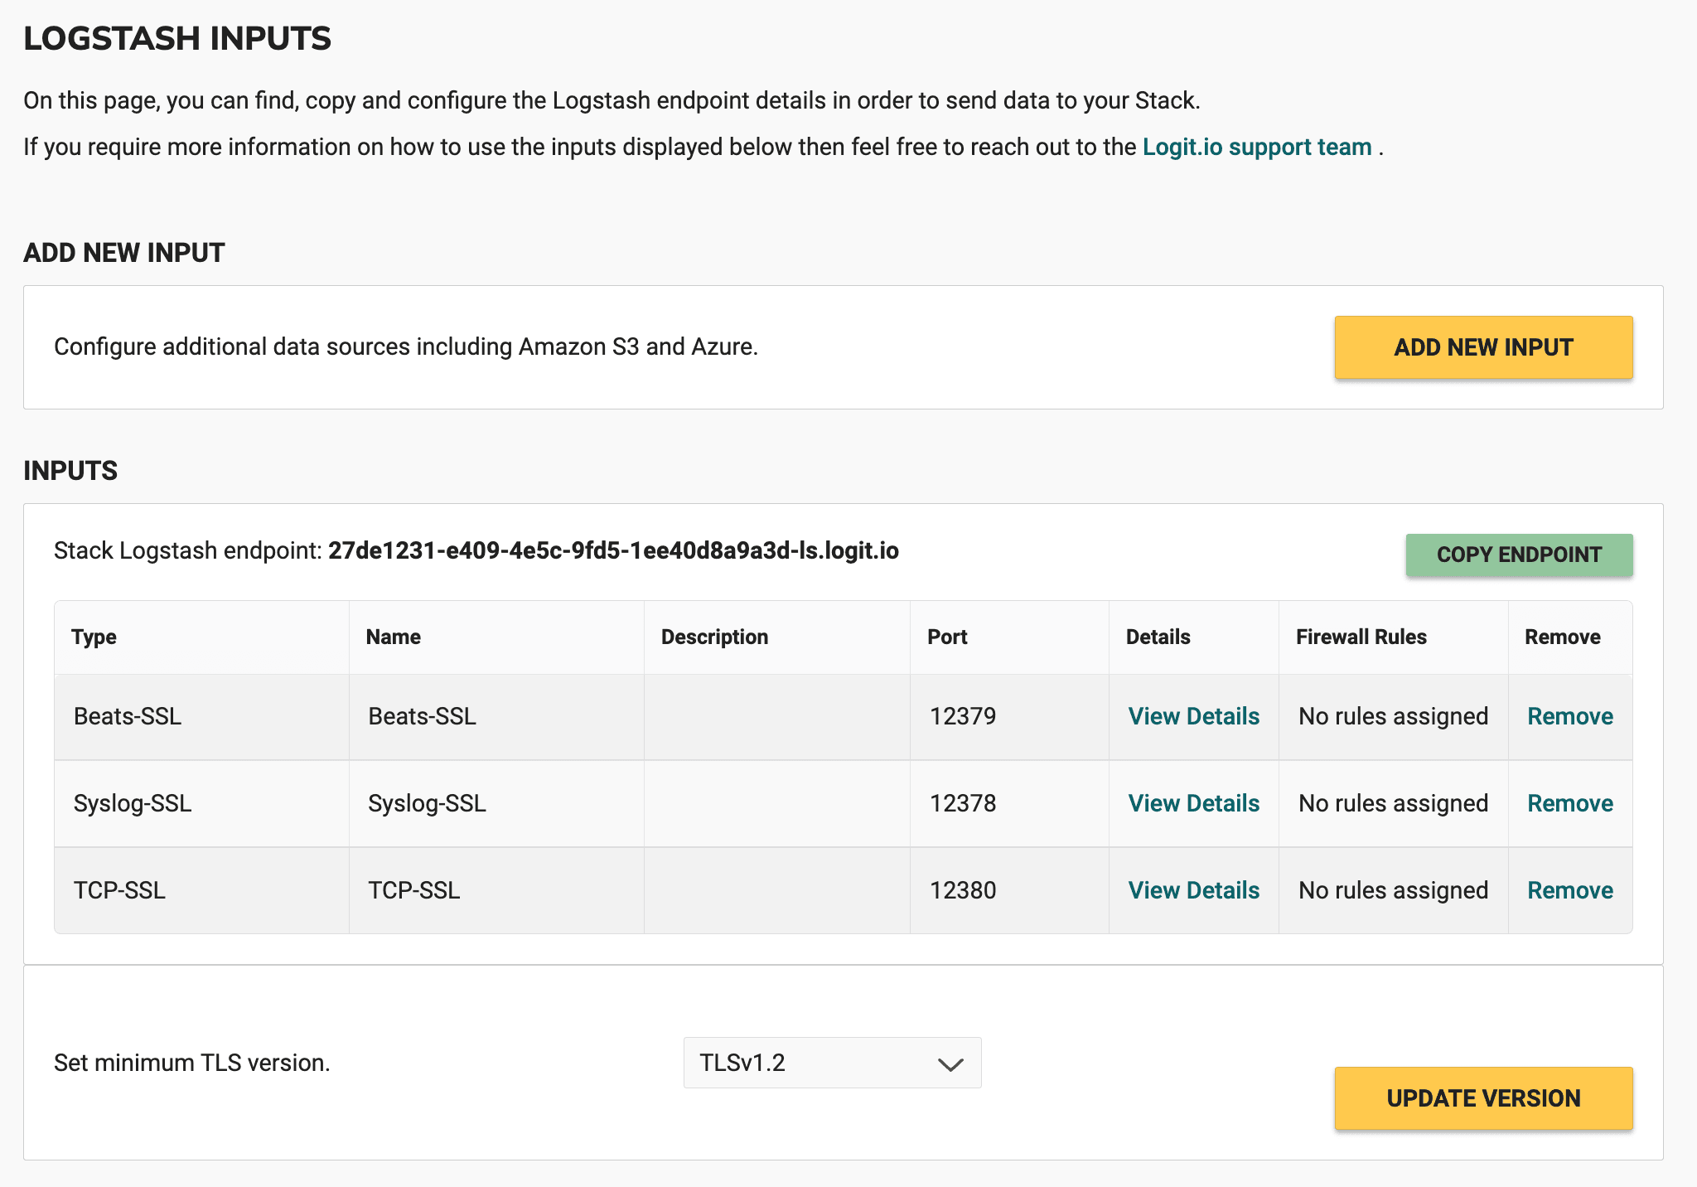Click the Firewall Rules column header
The image size is (1697, 1187).
pyautogui.click(x=1361, y=637)
